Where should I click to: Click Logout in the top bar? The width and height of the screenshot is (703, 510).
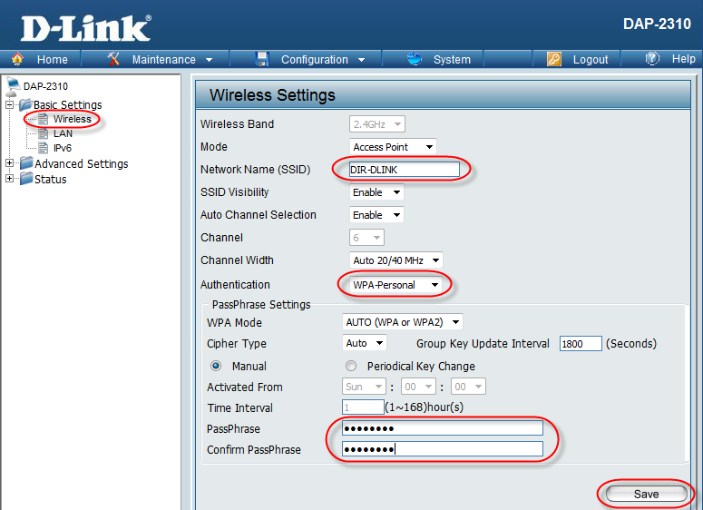(590, 59)
